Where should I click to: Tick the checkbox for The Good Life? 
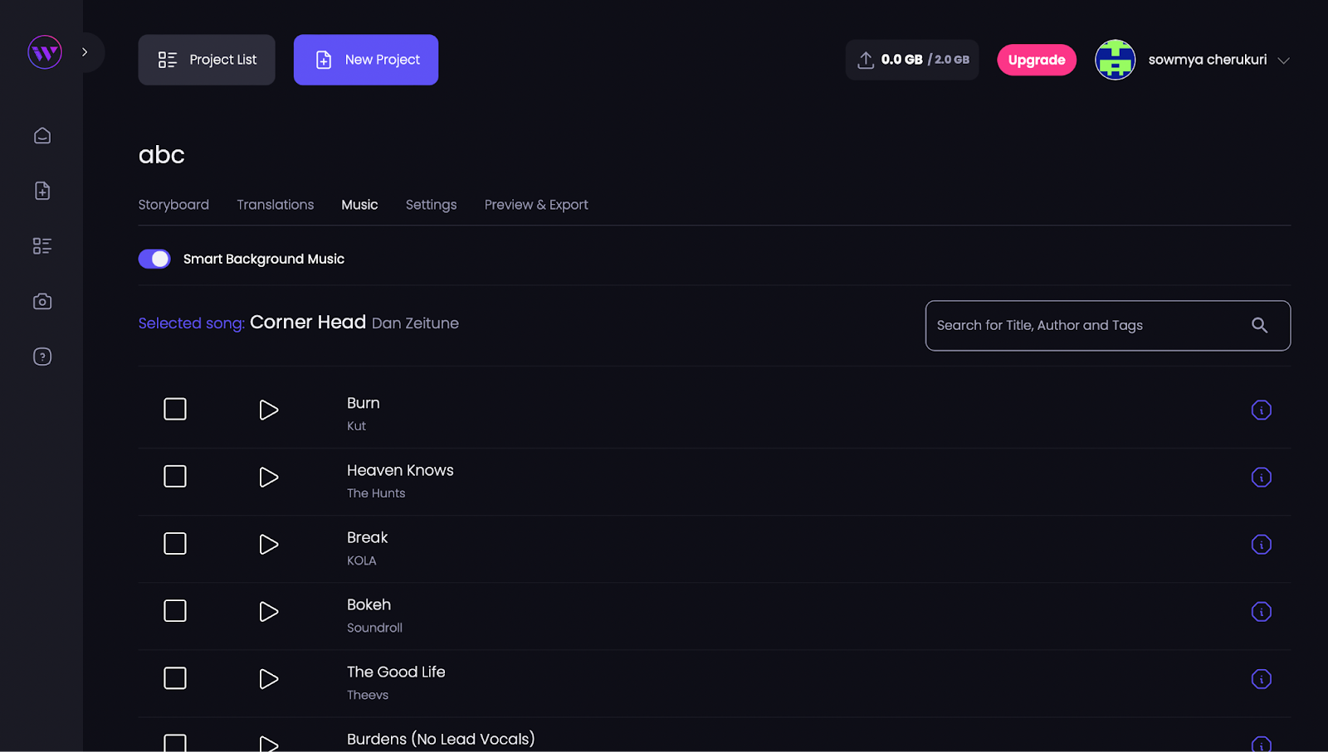coord(175,677)
